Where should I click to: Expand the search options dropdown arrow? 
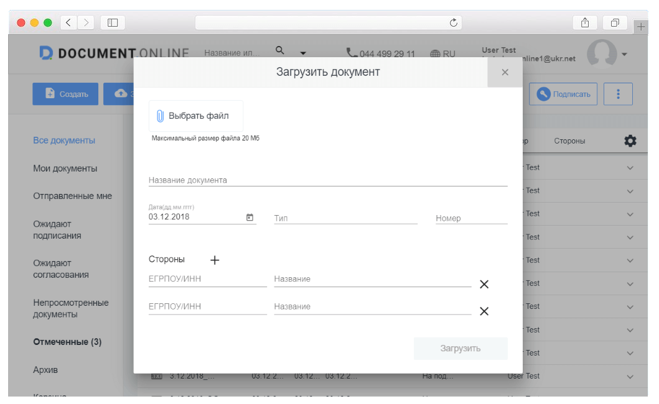[x=303, y=53]
